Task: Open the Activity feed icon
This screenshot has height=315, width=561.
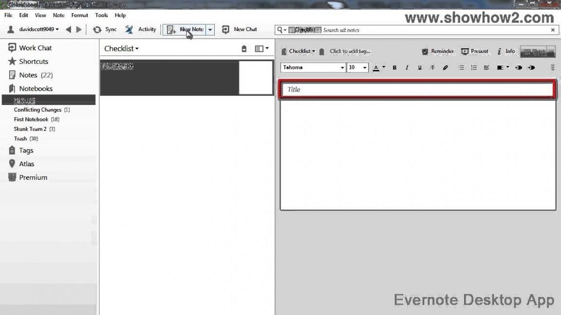Action: point(129,30)
